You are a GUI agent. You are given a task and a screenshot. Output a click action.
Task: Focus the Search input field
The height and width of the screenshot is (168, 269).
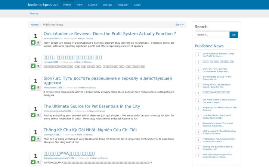click(212, 35)
